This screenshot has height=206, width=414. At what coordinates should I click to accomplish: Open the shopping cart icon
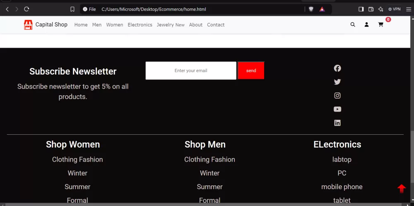[380, 24]
